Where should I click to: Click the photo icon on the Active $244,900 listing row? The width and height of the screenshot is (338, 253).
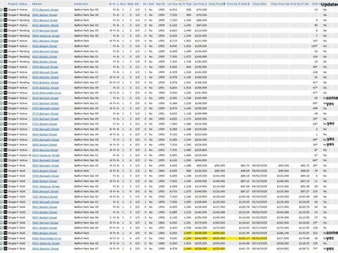[x=6, y=160]
